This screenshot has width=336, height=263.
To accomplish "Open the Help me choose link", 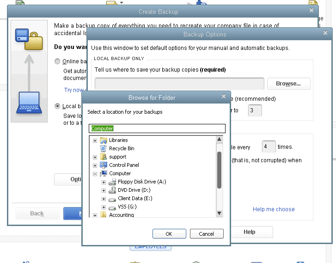I will [274, 209].
